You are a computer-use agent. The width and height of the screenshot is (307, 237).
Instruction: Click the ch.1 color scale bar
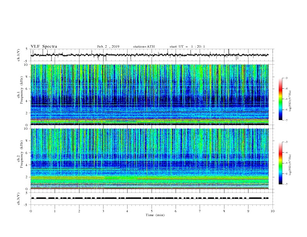coord(280,99)
